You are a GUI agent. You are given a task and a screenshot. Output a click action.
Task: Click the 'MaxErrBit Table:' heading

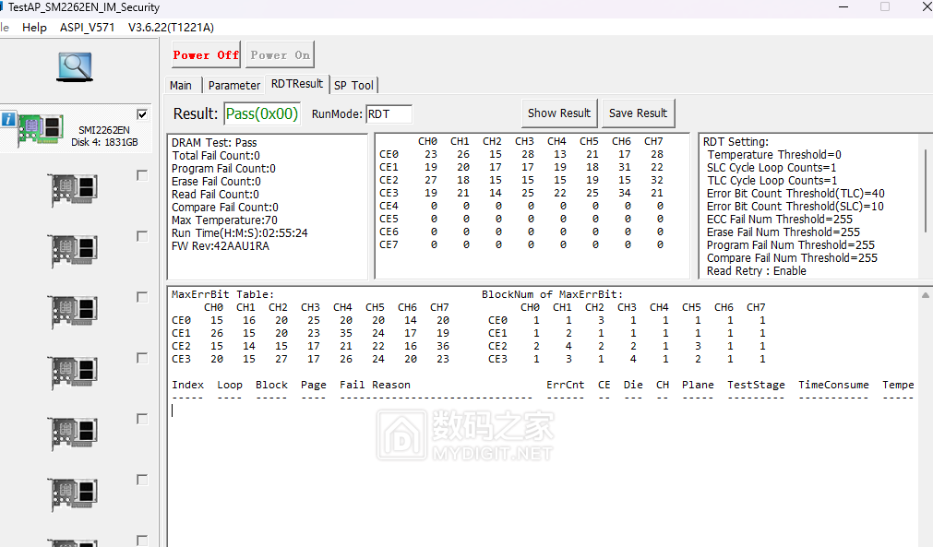222,294
